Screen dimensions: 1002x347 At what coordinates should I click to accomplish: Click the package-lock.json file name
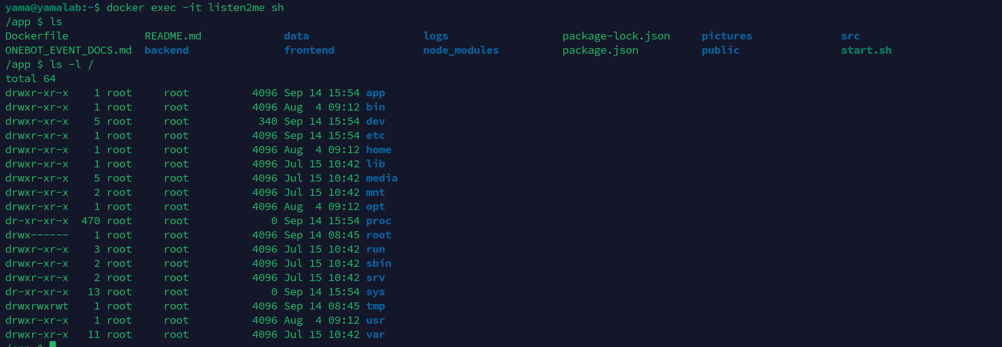tap(616, 36)
